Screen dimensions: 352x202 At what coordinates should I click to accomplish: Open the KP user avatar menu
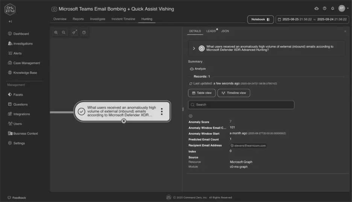[x=342, y=8]
